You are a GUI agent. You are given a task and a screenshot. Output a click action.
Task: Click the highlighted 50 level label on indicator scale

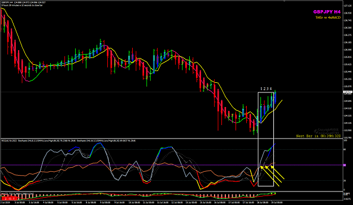pos(345,165)
